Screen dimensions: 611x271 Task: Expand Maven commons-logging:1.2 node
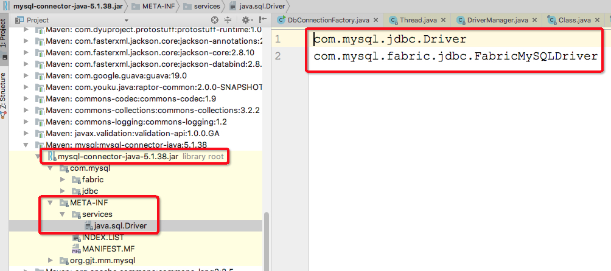coord(26,122)
